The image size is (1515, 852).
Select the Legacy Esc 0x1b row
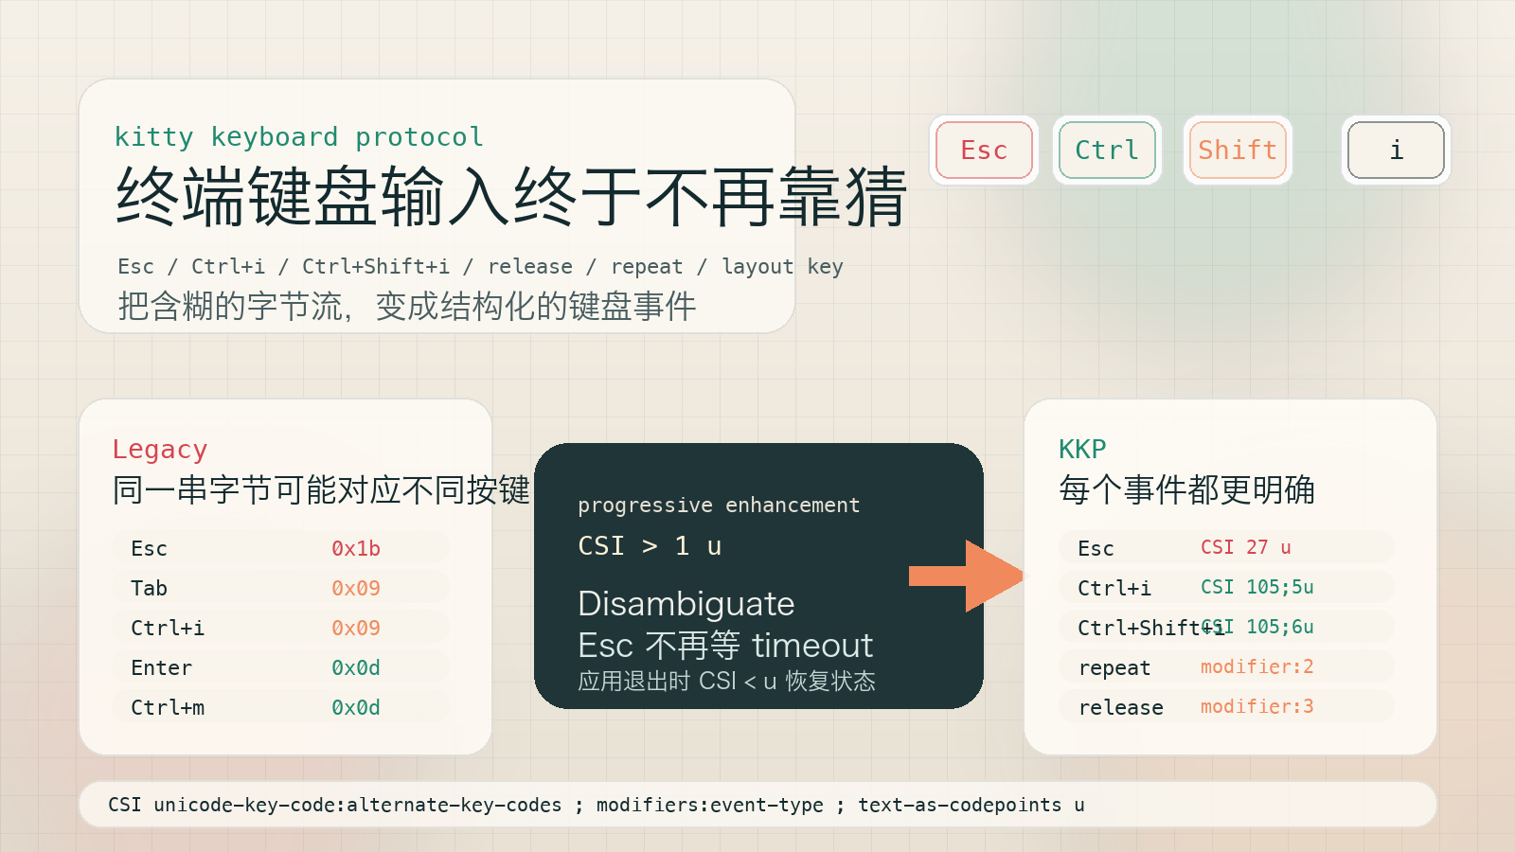[x=280, y=548]
